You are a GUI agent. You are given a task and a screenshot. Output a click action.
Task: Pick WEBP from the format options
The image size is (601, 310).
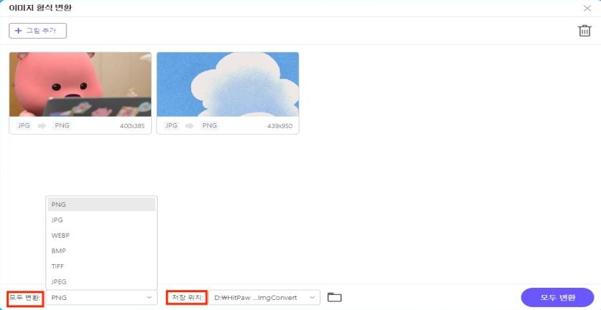(101, 236)
